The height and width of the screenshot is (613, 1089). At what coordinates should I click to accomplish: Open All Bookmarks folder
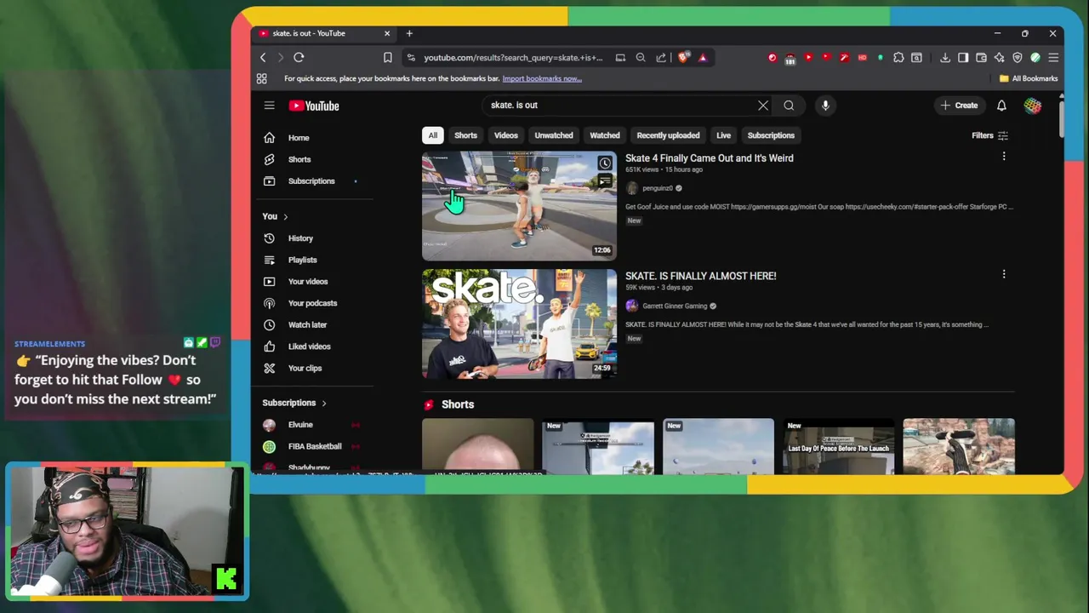tap(1029, 78)
